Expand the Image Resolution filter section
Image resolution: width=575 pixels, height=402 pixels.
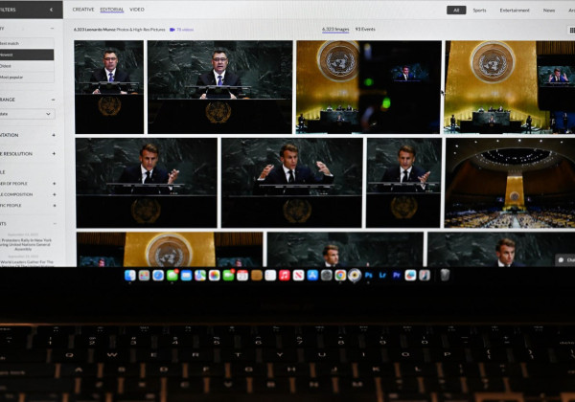tap(54, 154)
